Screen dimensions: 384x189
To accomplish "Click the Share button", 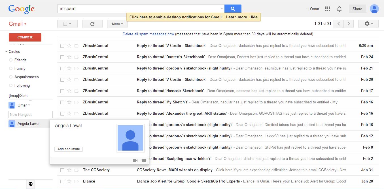I will [357, 9].
